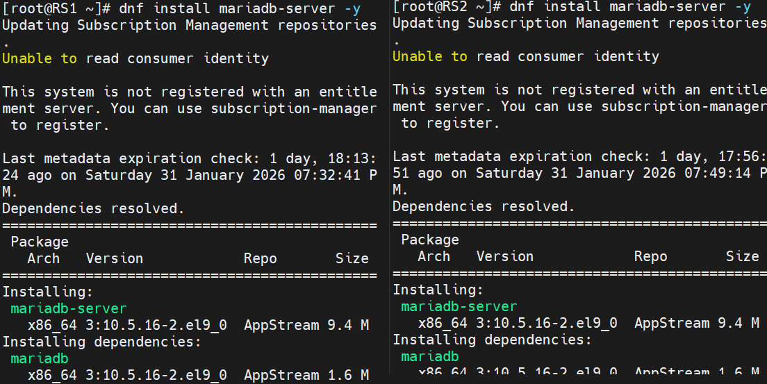
Task: Click size '9.4 M' in RS2
Action: click(x=738, y=322)
